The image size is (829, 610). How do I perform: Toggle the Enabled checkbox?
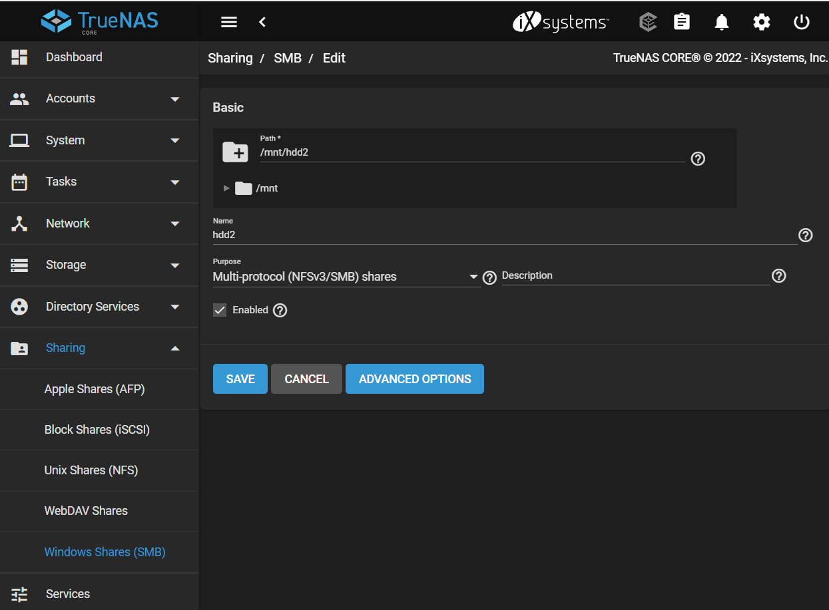pos(220,310)
